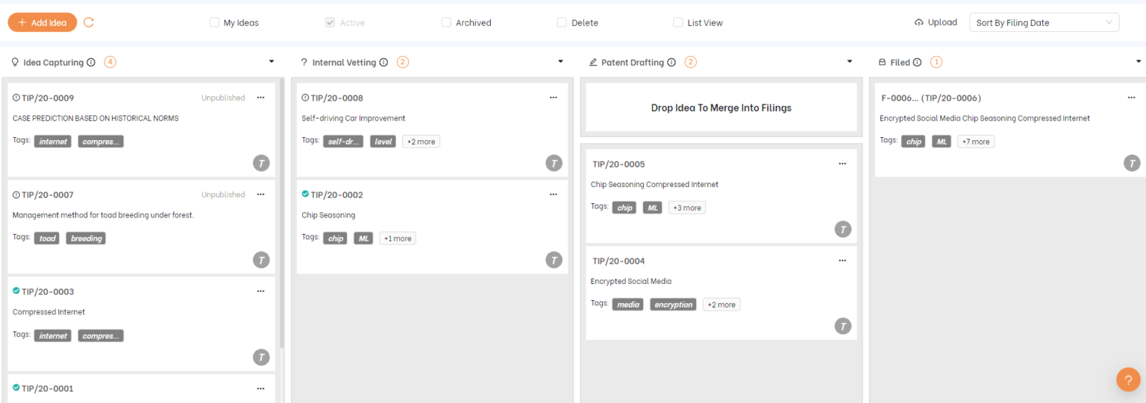1146x403 pixels.
Task: Click the refresh icon beside Add Idea
Action: click(x=89, y=22)
